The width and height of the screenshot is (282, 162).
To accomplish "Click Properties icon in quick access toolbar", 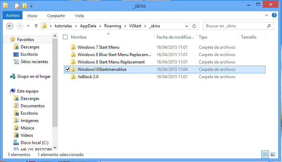I will 17,6.
